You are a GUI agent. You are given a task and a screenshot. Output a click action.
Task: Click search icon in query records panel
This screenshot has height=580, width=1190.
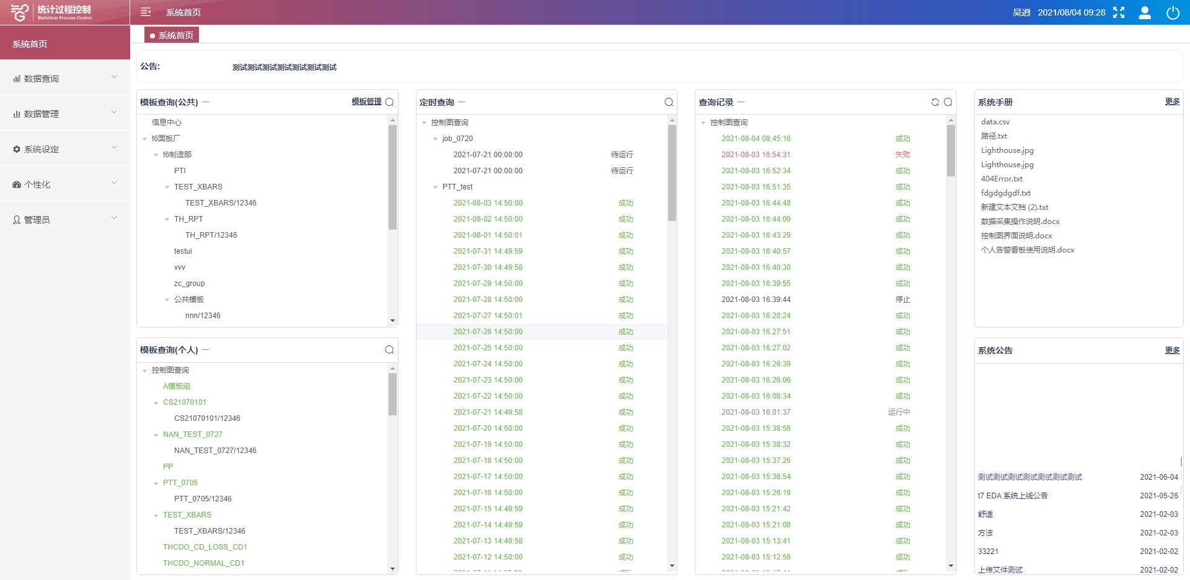coord(948,102)
